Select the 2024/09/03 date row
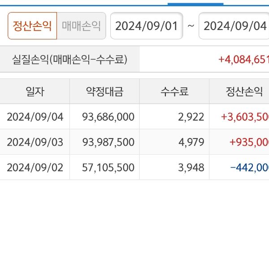Screen dimensions: 269x269 (x=35, y=142)
